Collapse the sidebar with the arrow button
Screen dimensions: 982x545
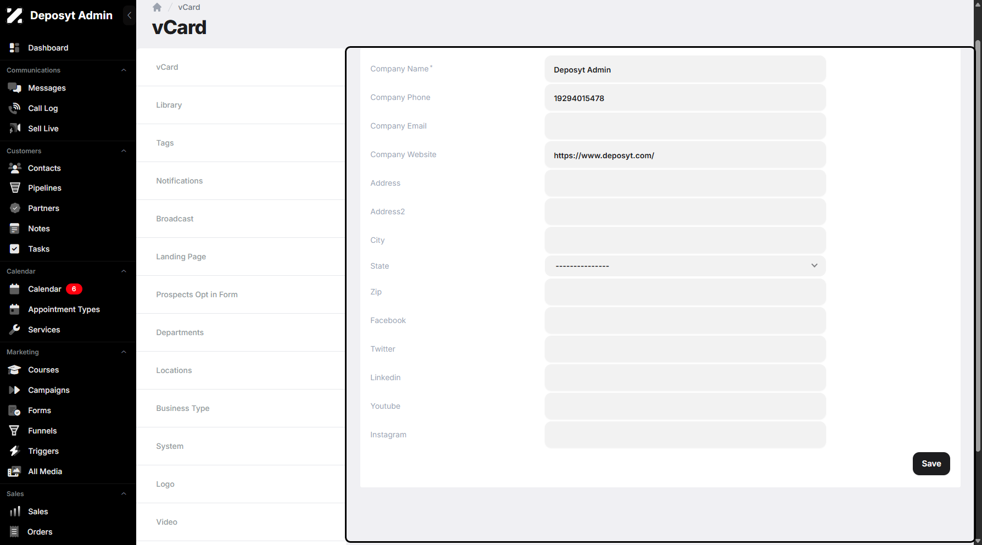pyautogui.click(x=130, y=15)
